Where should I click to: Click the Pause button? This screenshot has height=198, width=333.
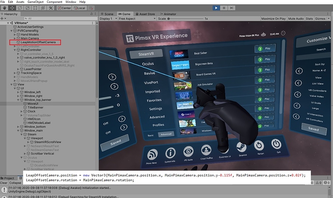pyautogui.click(x=223, y=8)
